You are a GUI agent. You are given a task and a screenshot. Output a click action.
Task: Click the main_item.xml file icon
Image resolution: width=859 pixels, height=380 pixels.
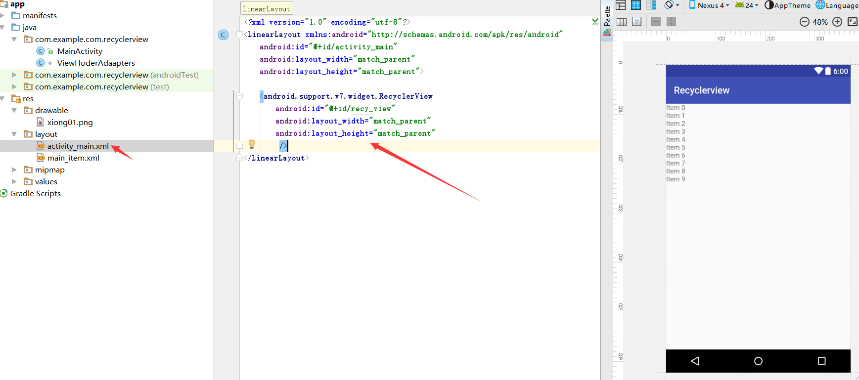pyautogui.click(x=41, y=158)
